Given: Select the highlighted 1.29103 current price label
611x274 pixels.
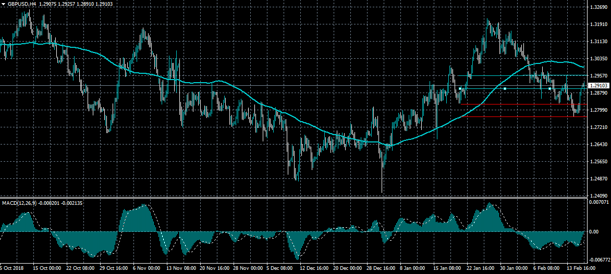Looking at the screenshot, I should click(598, 85).
